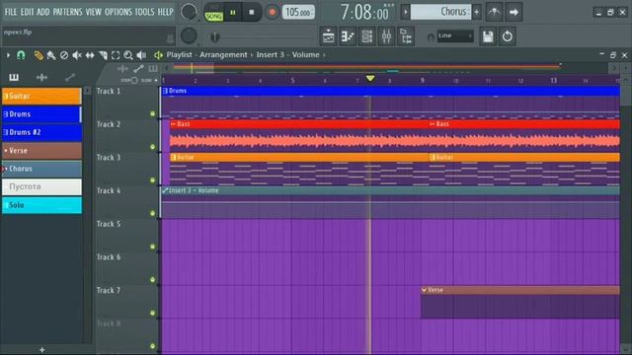Mute Track 7 with its green dot

tap(152, 313)
